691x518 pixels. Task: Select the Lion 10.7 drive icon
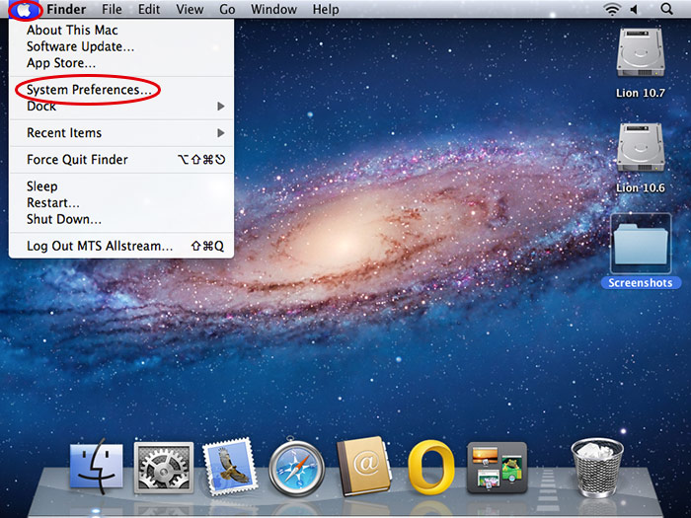coord(641,52)
